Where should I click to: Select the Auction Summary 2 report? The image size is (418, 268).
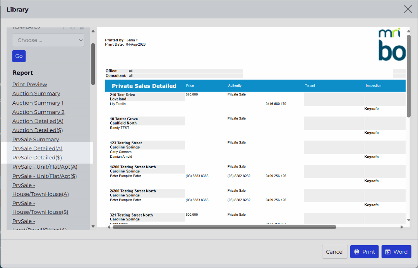point(38,112)
